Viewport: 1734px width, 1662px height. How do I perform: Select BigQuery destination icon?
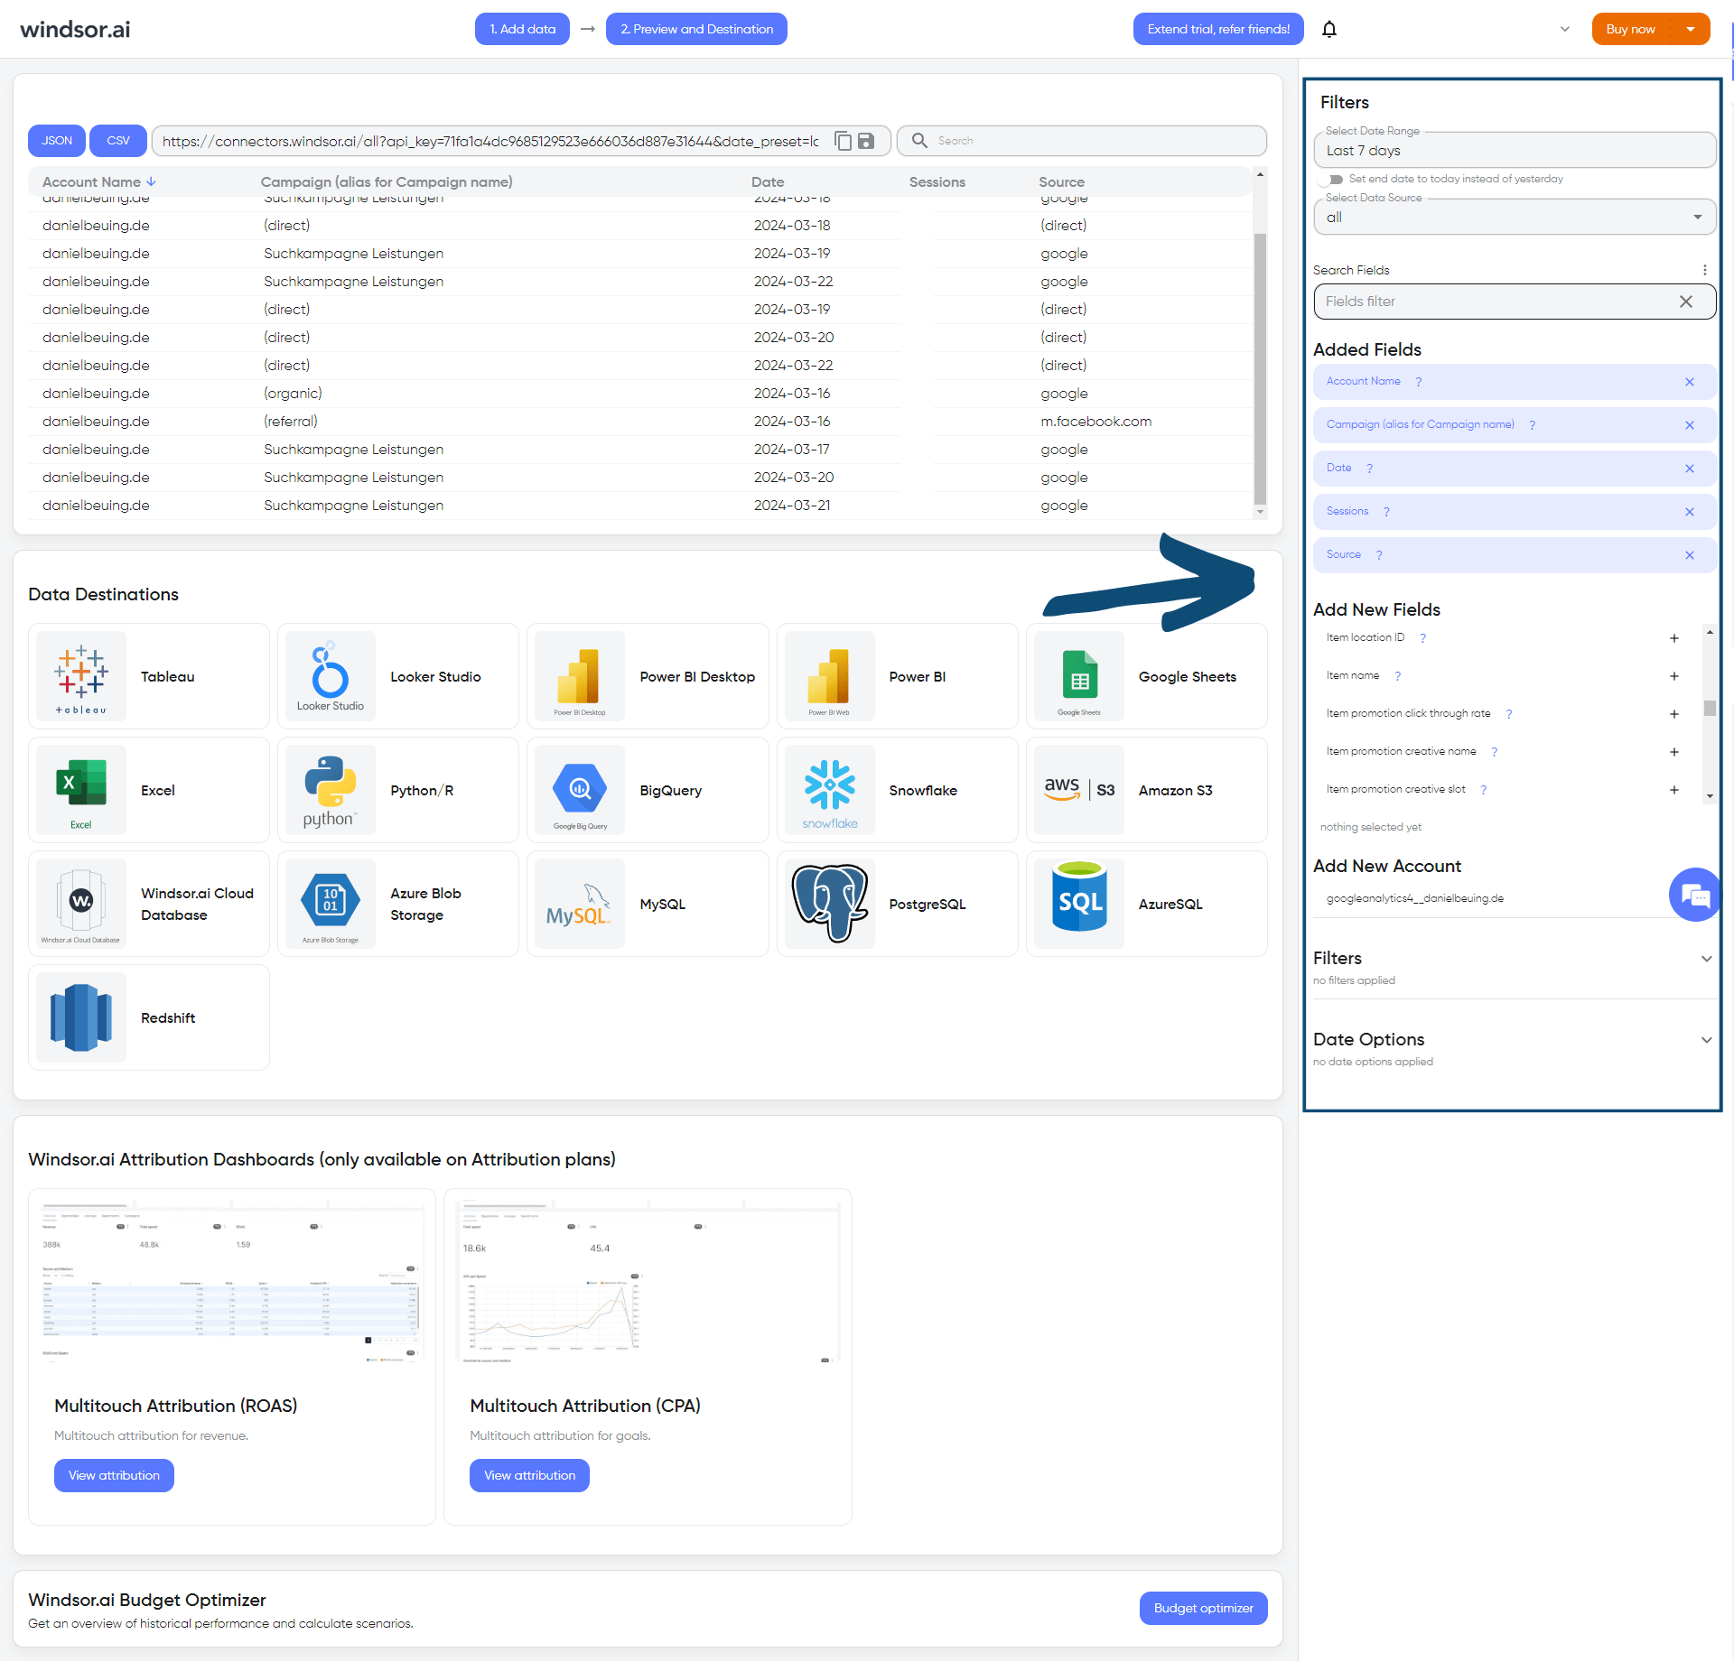[580, 790]
